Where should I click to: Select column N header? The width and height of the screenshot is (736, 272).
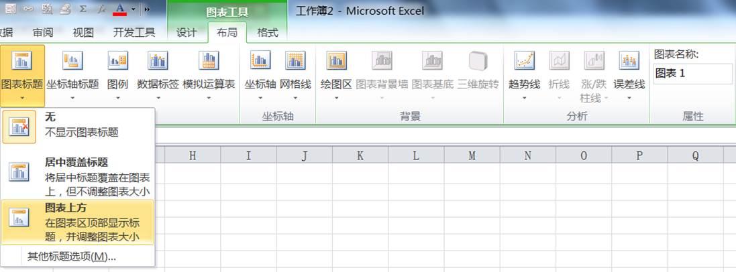(x=527, y=155)
